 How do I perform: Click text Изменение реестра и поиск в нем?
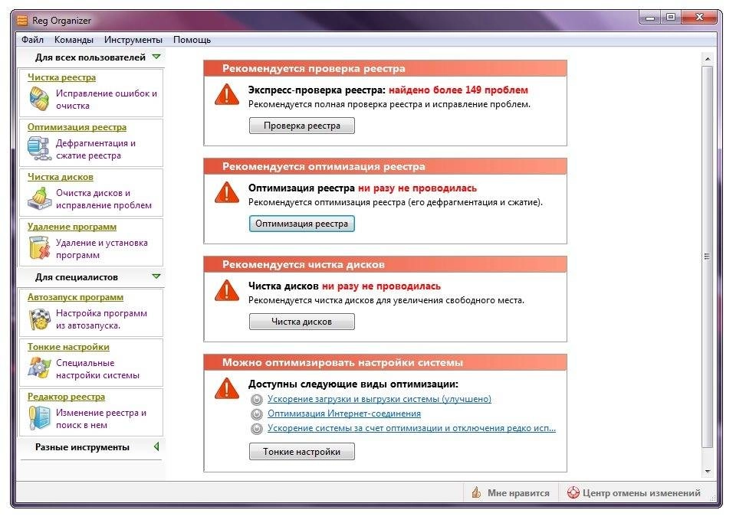(x=101, y=419)
